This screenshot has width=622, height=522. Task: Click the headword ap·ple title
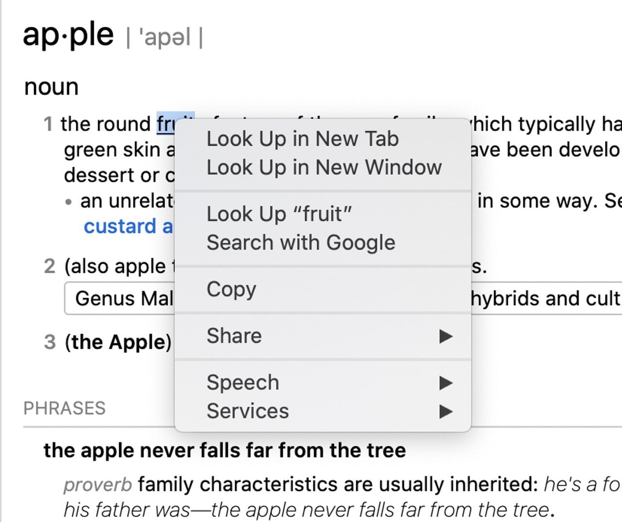(68, 35)
